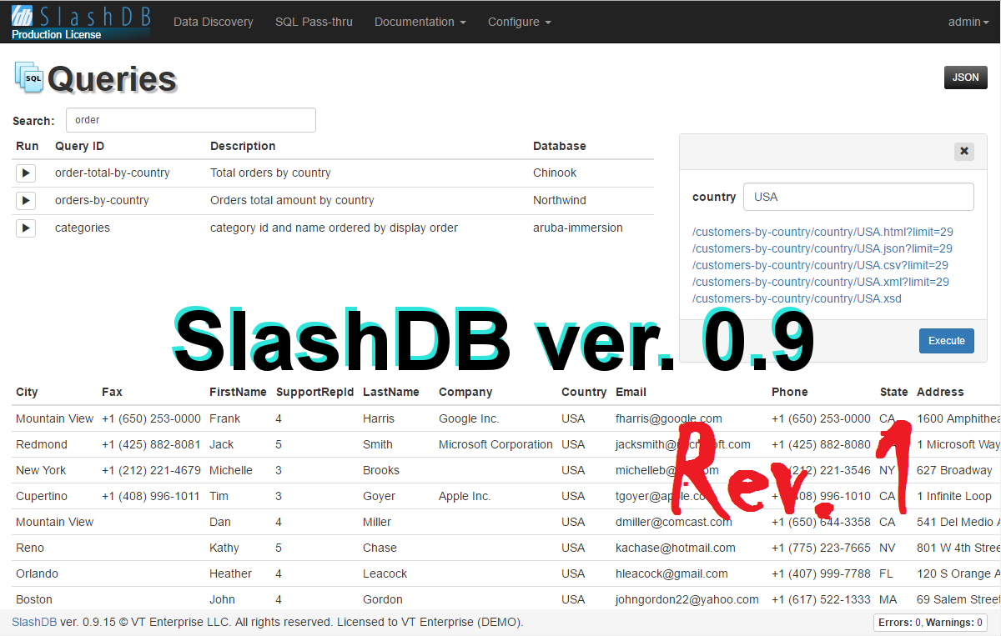
Task: Click the SQL Queries page icon
Action: 29,77
